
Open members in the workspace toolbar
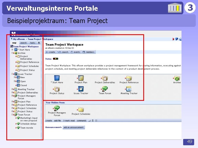[x=89, y=52]
